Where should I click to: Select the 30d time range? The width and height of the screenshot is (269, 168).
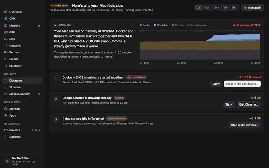click(x=234, y=8)
